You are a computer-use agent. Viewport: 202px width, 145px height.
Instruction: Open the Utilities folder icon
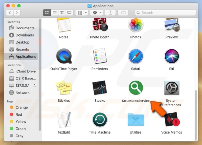pyautogui.click(x=136, y=120)
